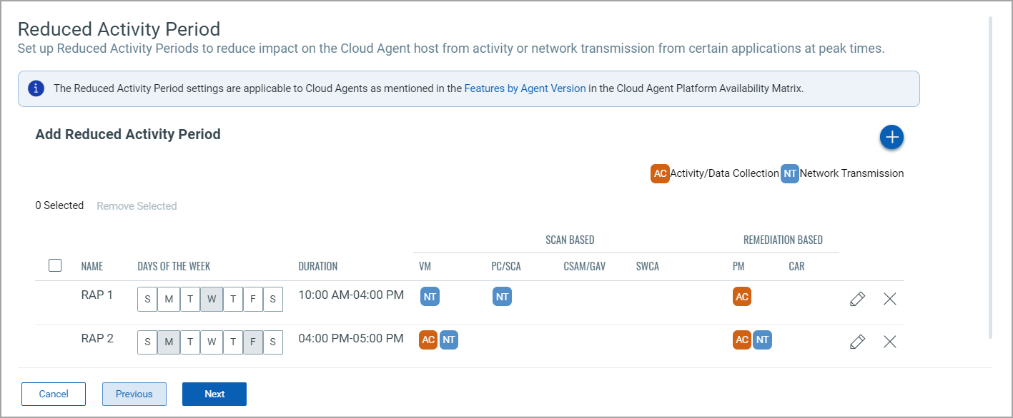Add a new Reduced Activity Period with plus icon
The width and height of the screenshot is (1013, 418).
point(891,137)
